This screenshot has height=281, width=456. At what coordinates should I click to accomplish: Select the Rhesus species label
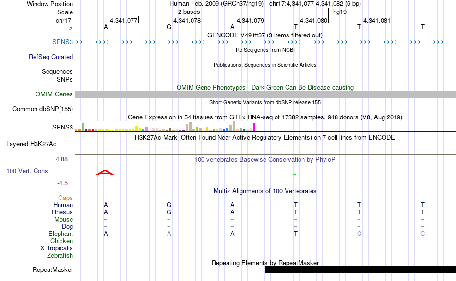(62, 212)
